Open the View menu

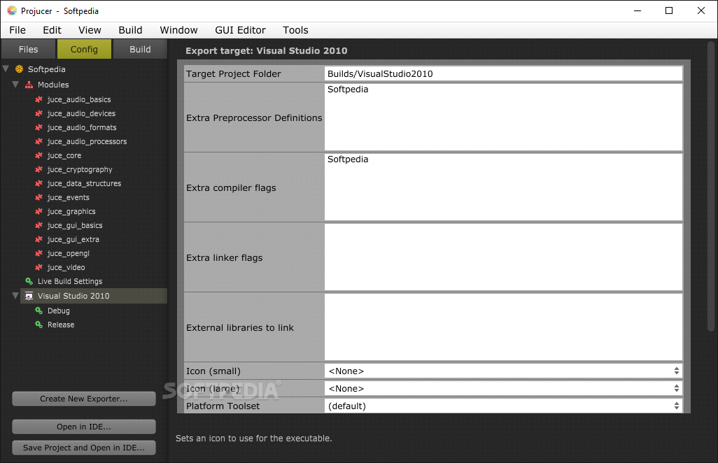(90, 30)
